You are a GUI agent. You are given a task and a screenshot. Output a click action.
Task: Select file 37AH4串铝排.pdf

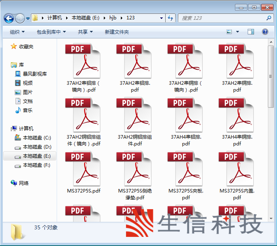pos(186,122)
